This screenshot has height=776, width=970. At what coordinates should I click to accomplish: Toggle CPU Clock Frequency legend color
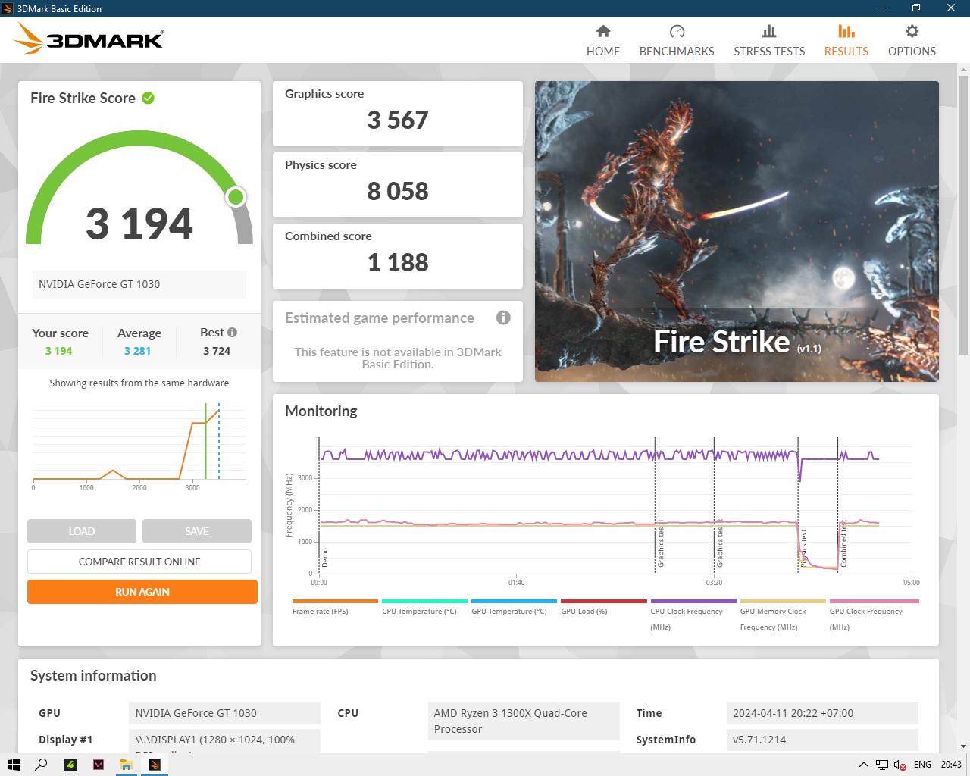tap(693, 602)
